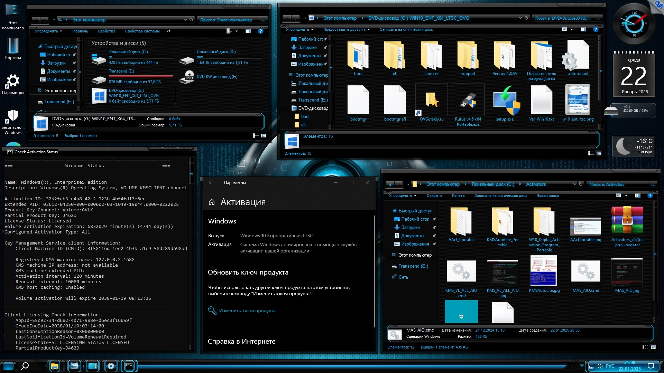Open Rufus v4.5 x64 Portable.exe file
This screenshot has width=664, height=373.
point(468,101)
